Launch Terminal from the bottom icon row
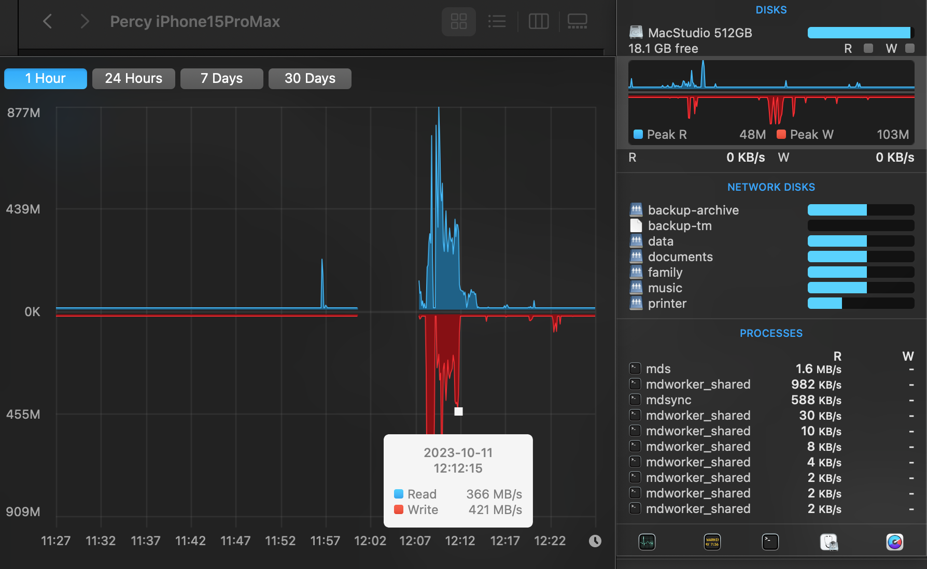Viewport: 927px width, 569px height. click(770, 542)
